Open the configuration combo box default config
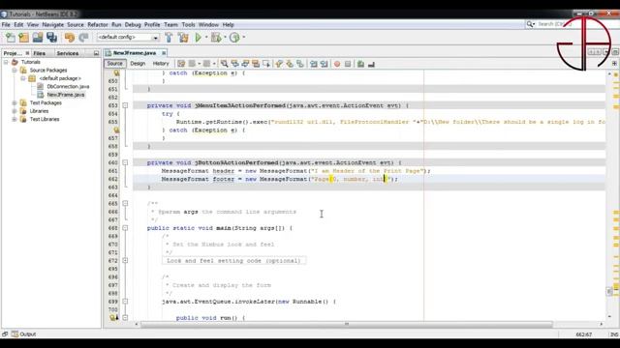The image size is (620, 348). pos(128,38)
